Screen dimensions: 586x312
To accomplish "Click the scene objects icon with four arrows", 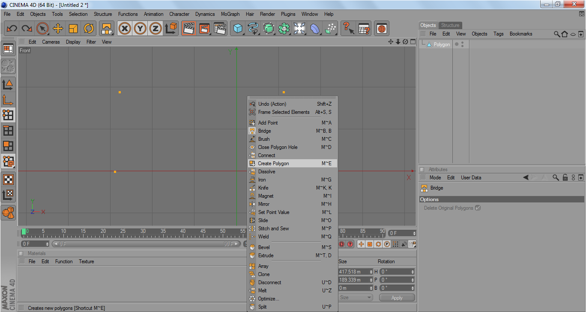I will (x=299, y=29).
